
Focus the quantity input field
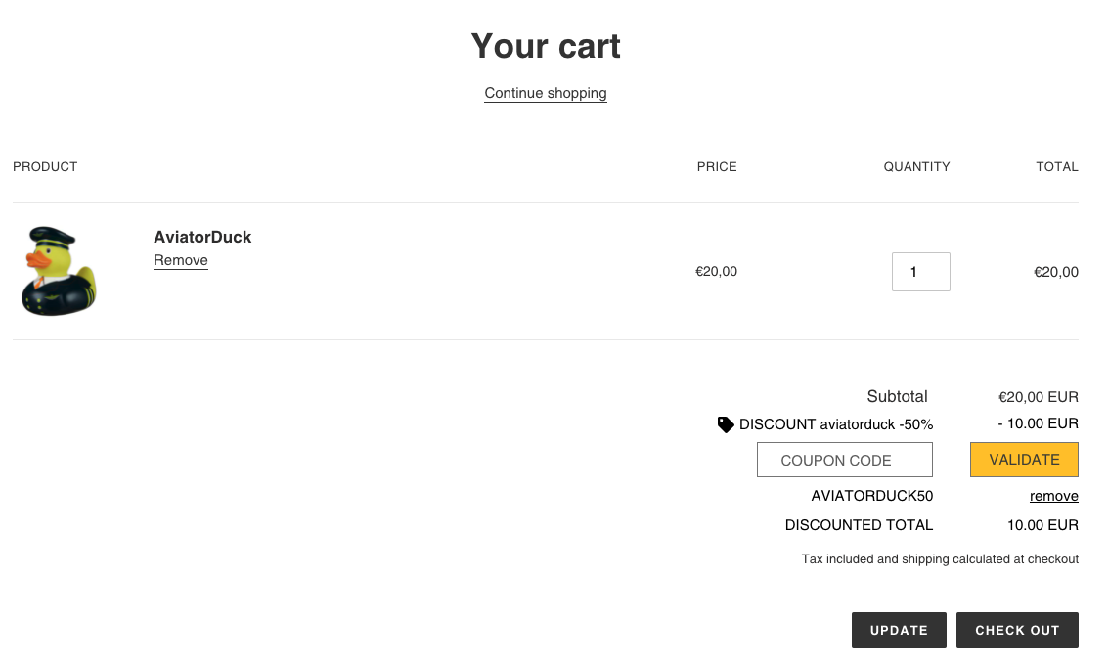tap(920, 272)
